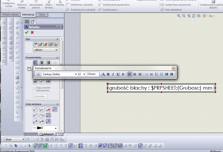Open the text color picker
This screenshot has width=223, height=152.
(x=103, y=74)
